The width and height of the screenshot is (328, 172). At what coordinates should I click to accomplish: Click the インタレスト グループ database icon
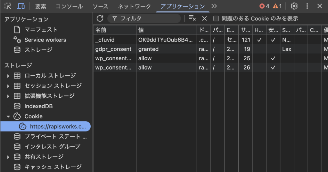pos(17,146)
